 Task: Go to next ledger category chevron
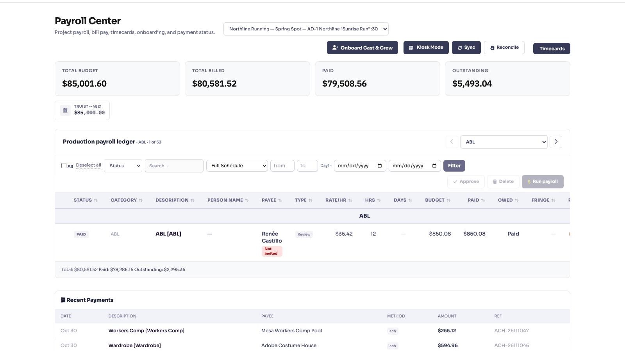click(x=556, y=142)
